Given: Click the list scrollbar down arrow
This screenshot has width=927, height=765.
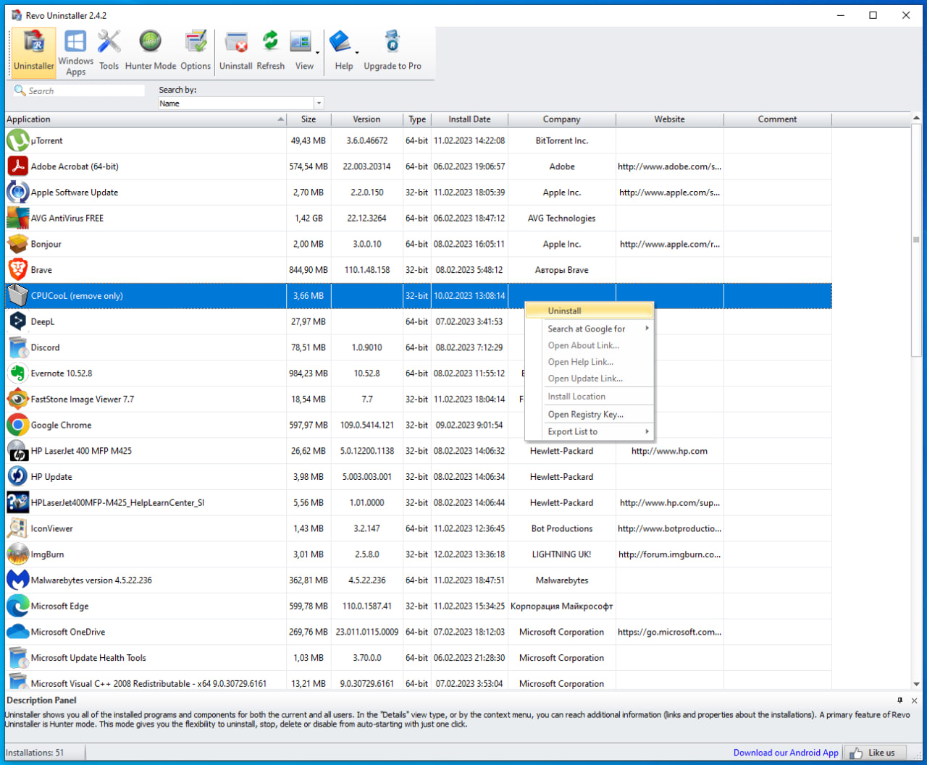Looking at the screenshot, I should click(916, 683).
